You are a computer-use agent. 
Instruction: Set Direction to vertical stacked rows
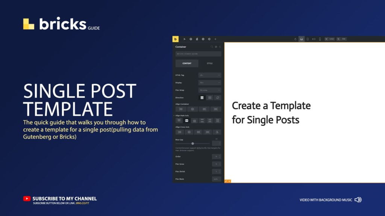[x=202, y=98]
